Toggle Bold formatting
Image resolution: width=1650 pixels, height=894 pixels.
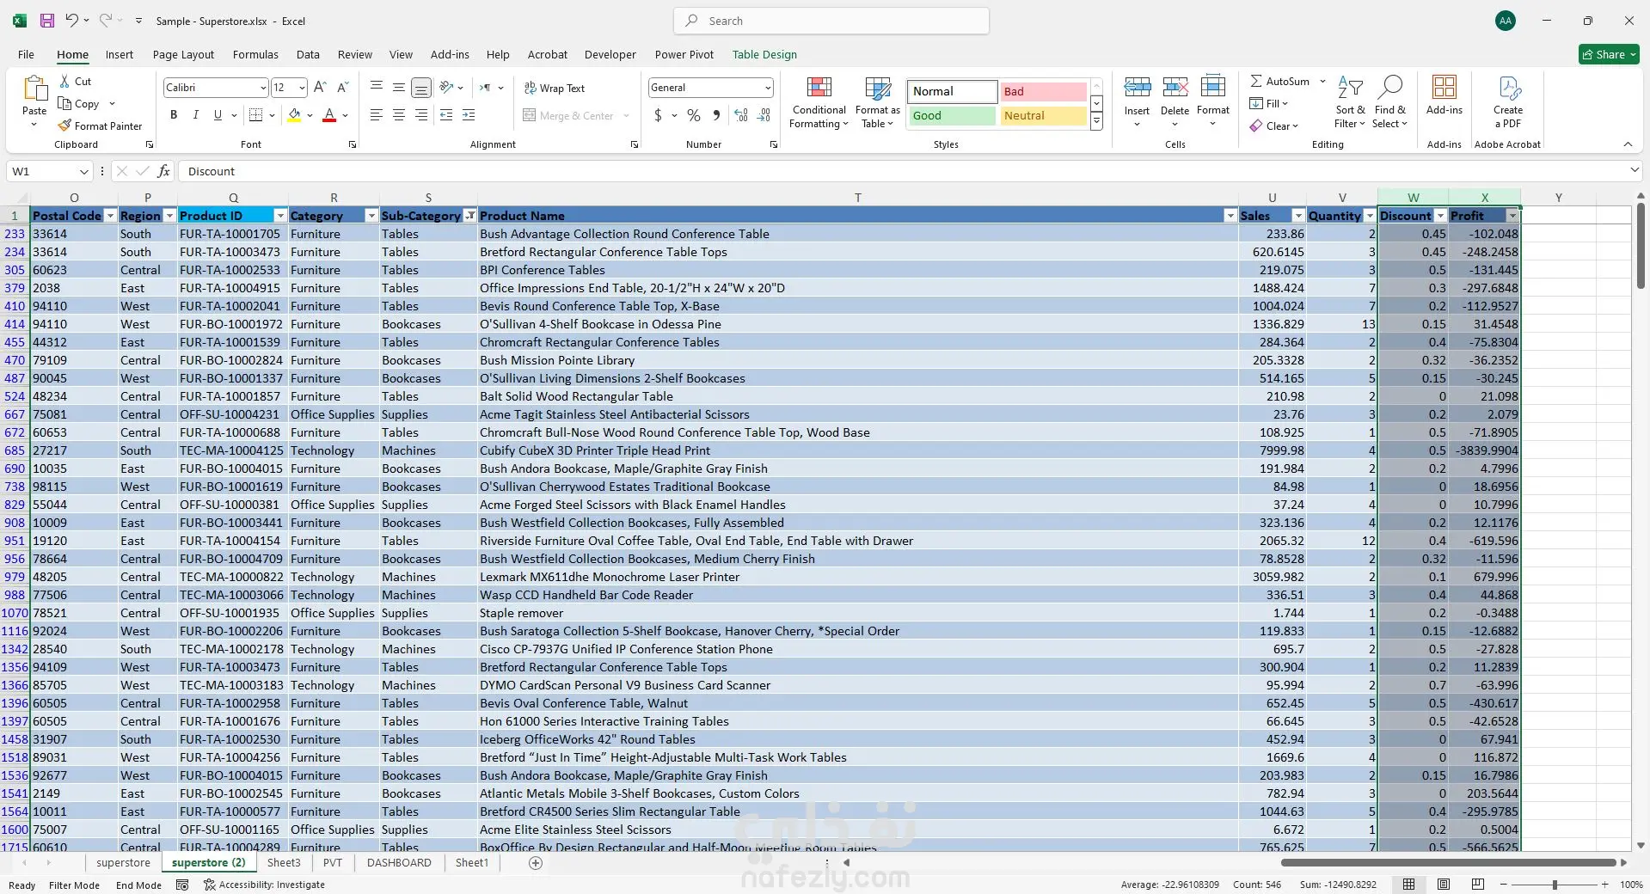174,115
